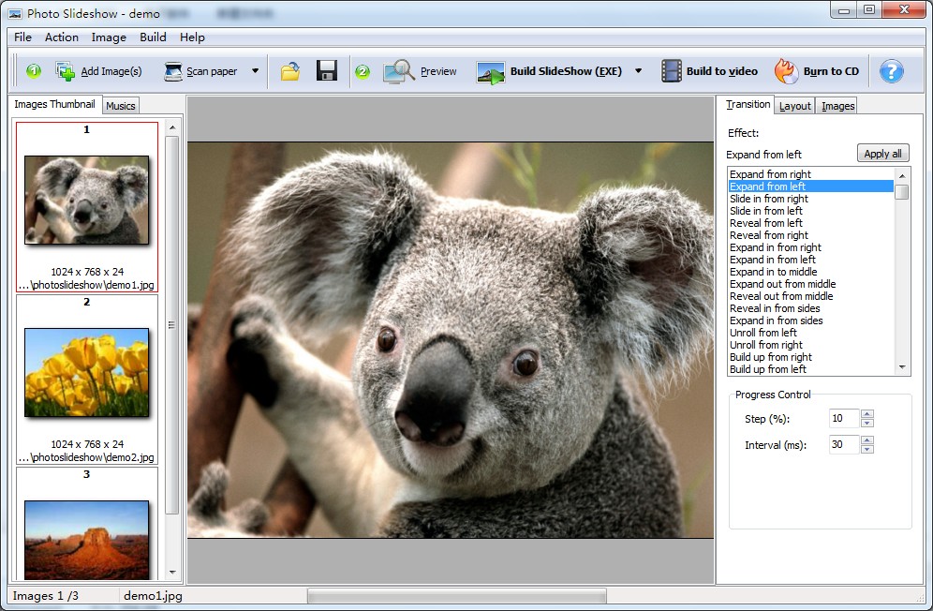The width and height of the screenshot is (933, 611).
Task: Click the Scan paper scanner icon
Action: [172, 71]
